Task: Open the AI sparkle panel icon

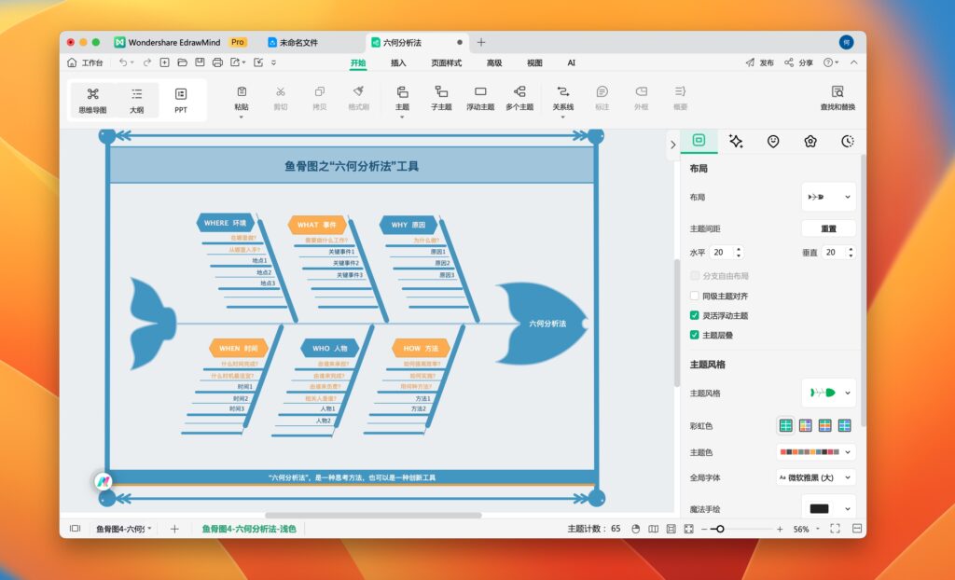Action: point(734,141)
